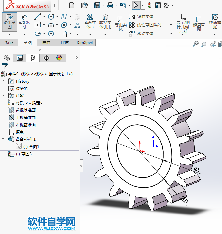Screen dimensions: 222x234
Task: Open the Circle tool dropdown arrow
Action: point(57,17)
